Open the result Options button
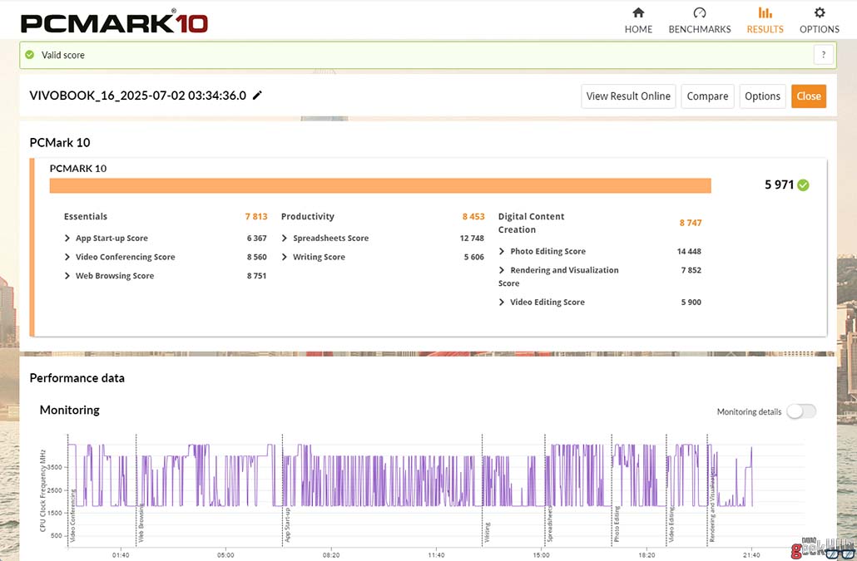 click(x=762, y=96)
